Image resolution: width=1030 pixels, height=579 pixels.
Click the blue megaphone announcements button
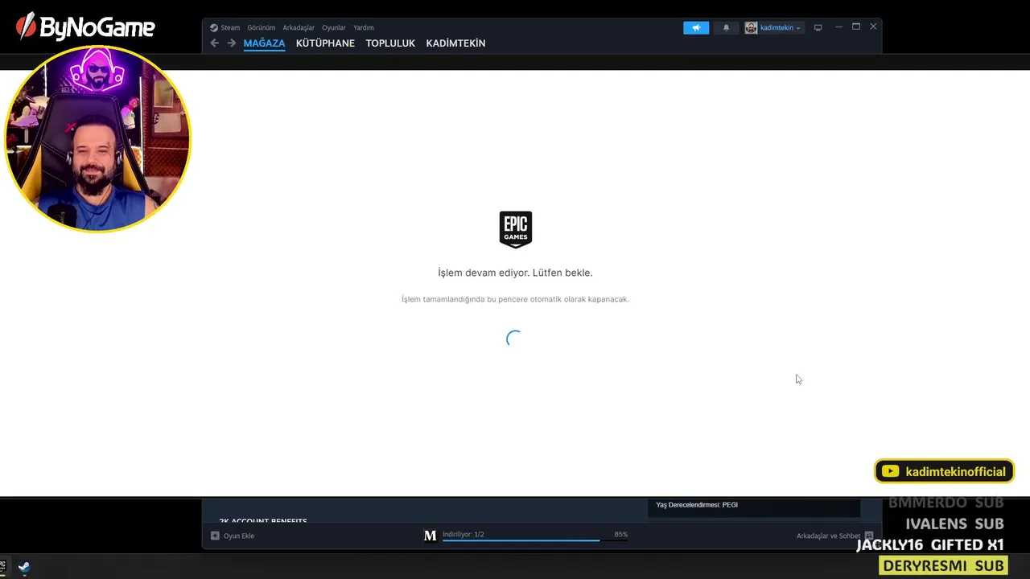coord(696,27)
